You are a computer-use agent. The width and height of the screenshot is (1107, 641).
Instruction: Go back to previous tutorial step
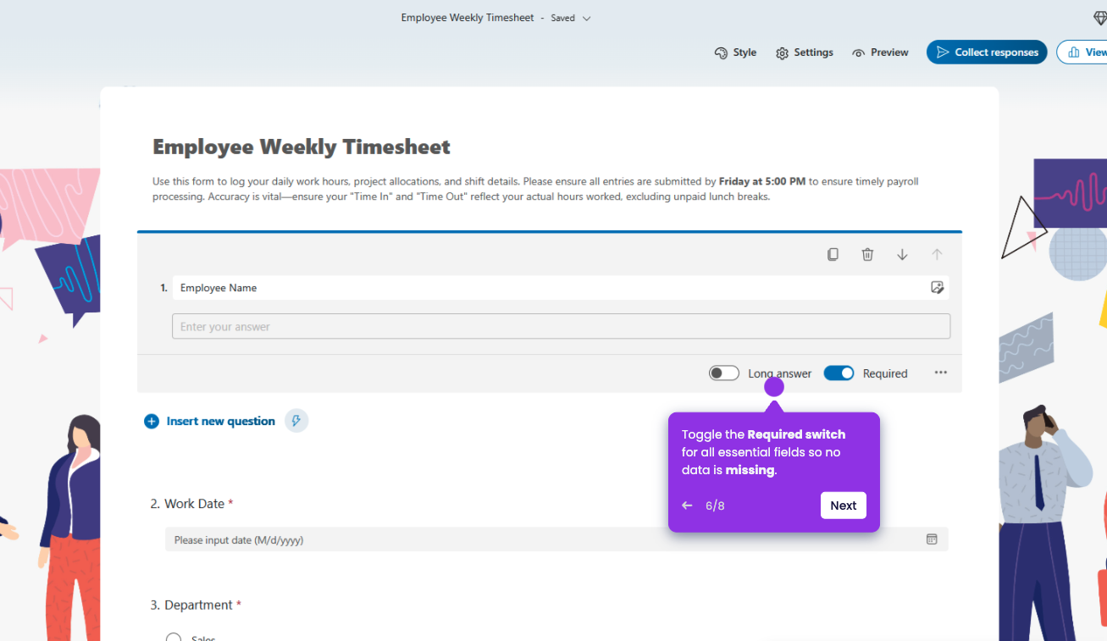point(687,506)
